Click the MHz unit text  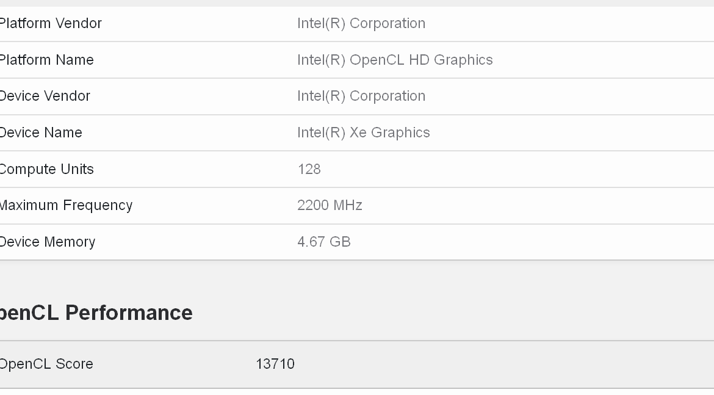coord(347,205)
